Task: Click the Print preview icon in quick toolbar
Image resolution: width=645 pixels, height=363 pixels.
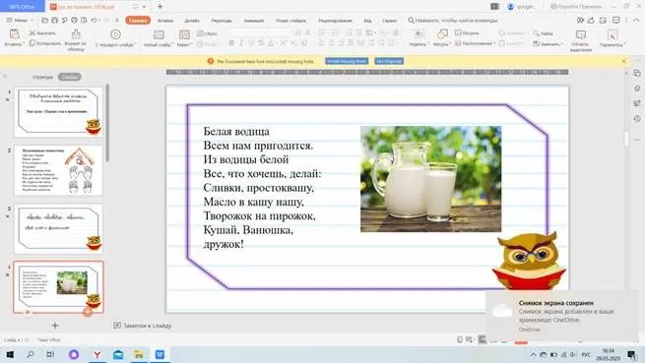Action: [x=85, y=20]
